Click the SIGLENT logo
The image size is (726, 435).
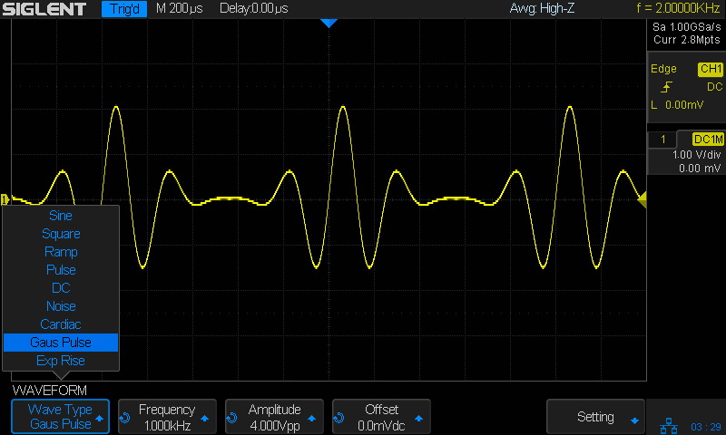pos(44,9)
